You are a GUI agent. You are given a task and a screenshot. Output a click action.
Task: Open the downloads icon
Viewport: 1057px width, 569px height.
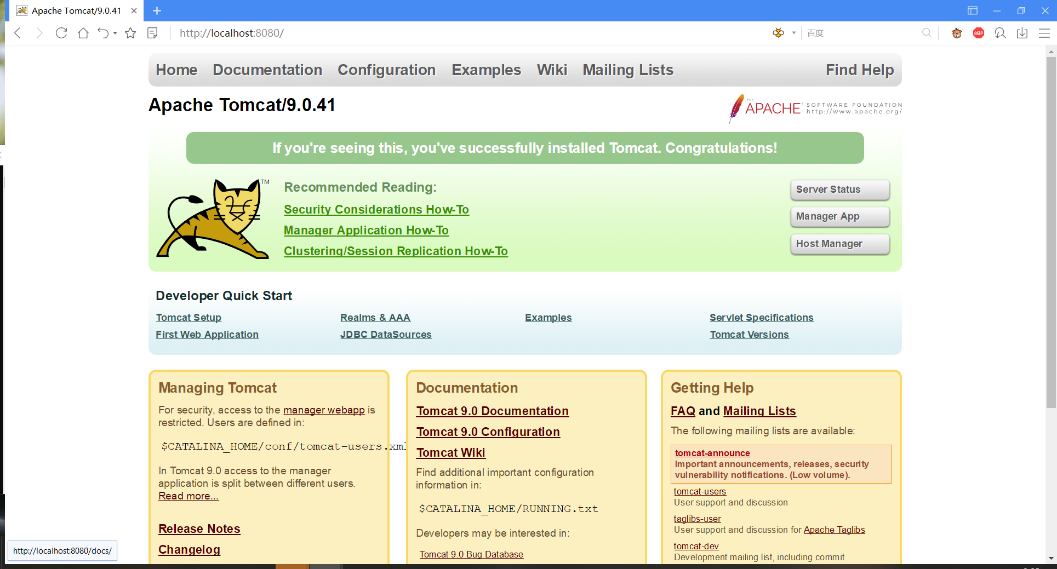[x=1022, y=33]
